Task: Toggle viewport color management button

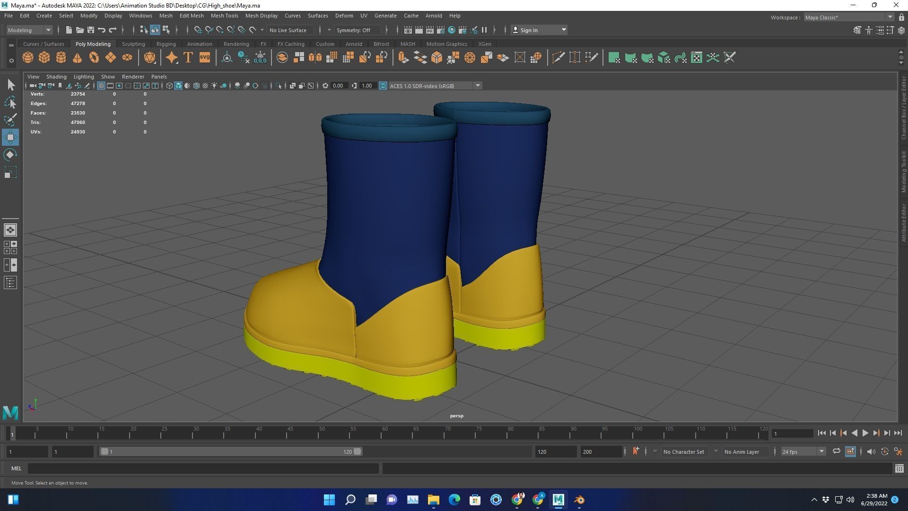Action: (x=383, y=86)
